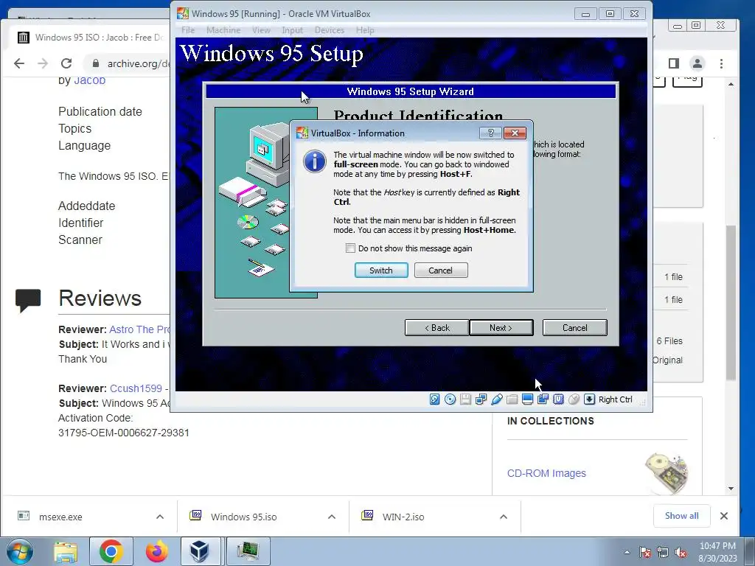755x566 pixels.
Task: Click the Action Center flag icon in system tray
Action: tap(644, 552)
